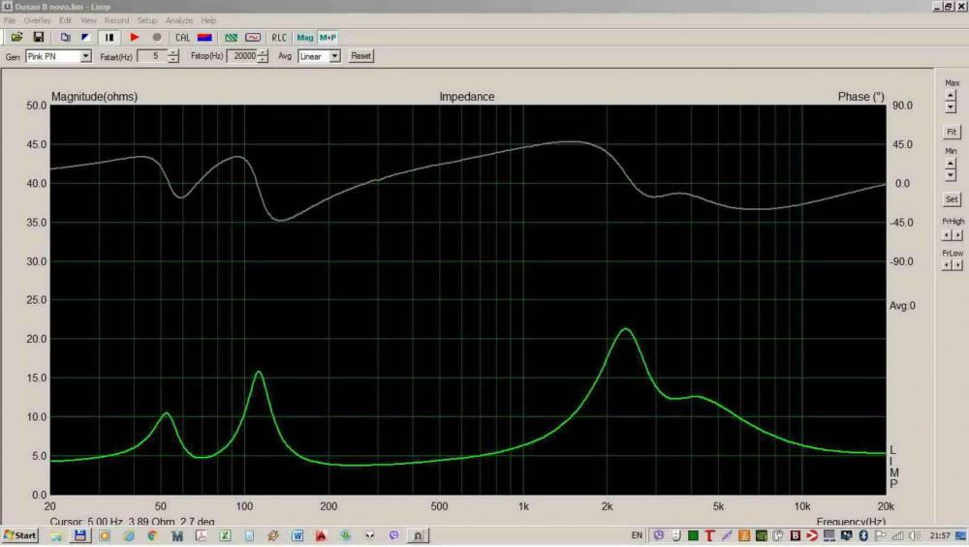Screen dimensions: 969x547
Task: Open the Word icon in the taskbar
Action: [x=297, y=536]
